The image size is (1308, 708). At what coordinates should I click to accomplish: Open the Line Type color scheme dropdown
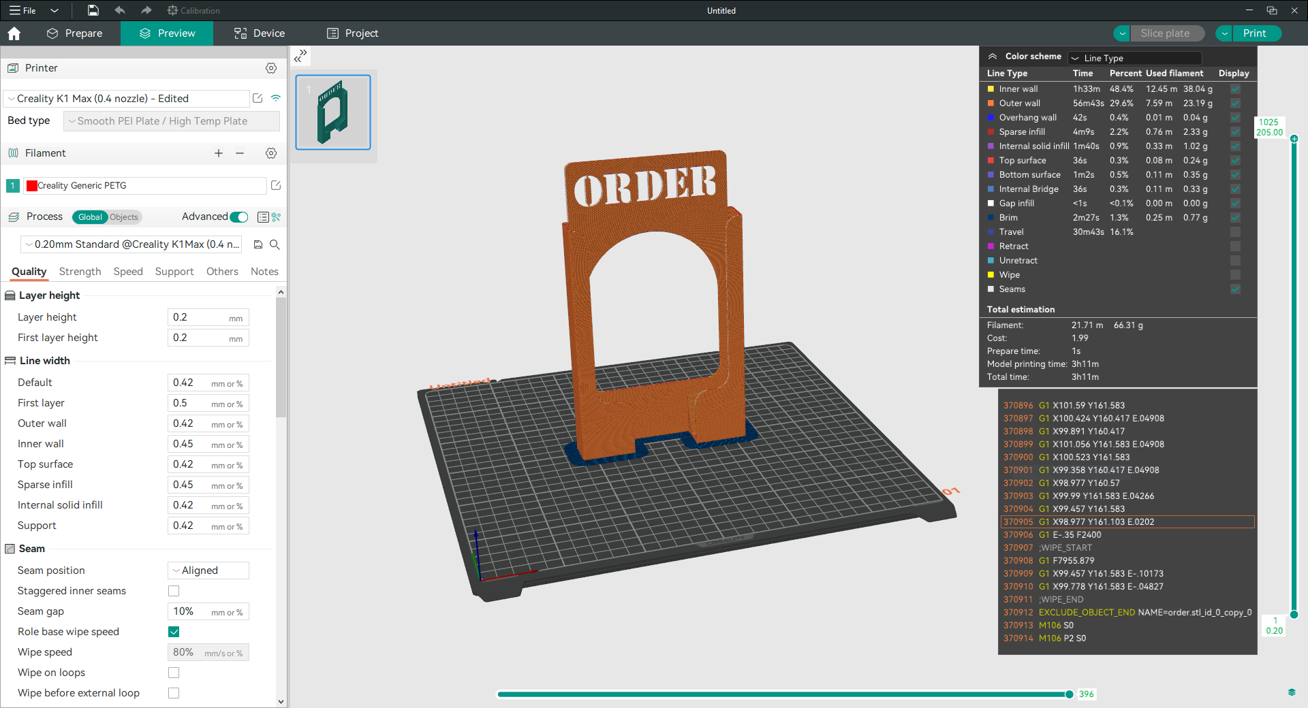tap(1134, 58)
